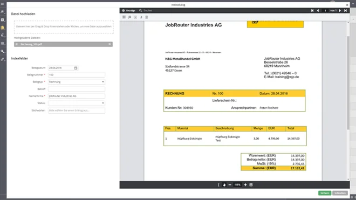Click the Kunden-Nr: 304930 text
356x200 pixels.
point(179,108)
